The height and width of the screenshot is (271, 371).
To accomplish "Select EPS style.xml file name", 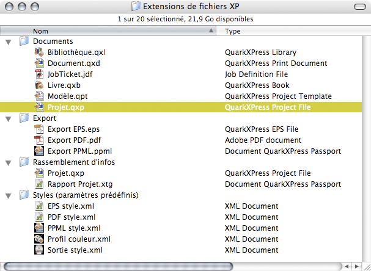I will [71, 206].
